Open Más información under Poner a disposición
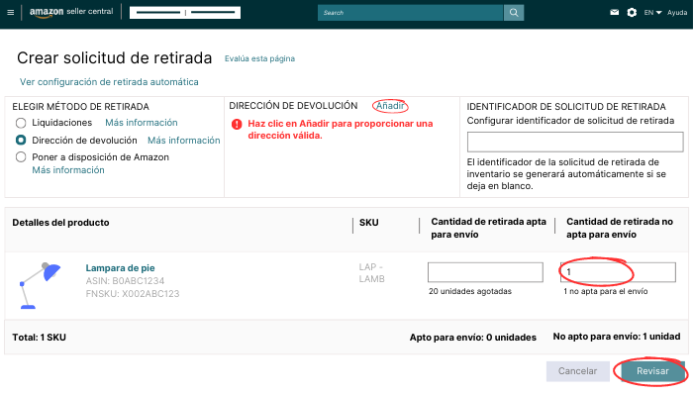Viewport: 693px width, 396px height. pyautogui.click(x=68, y=170)
